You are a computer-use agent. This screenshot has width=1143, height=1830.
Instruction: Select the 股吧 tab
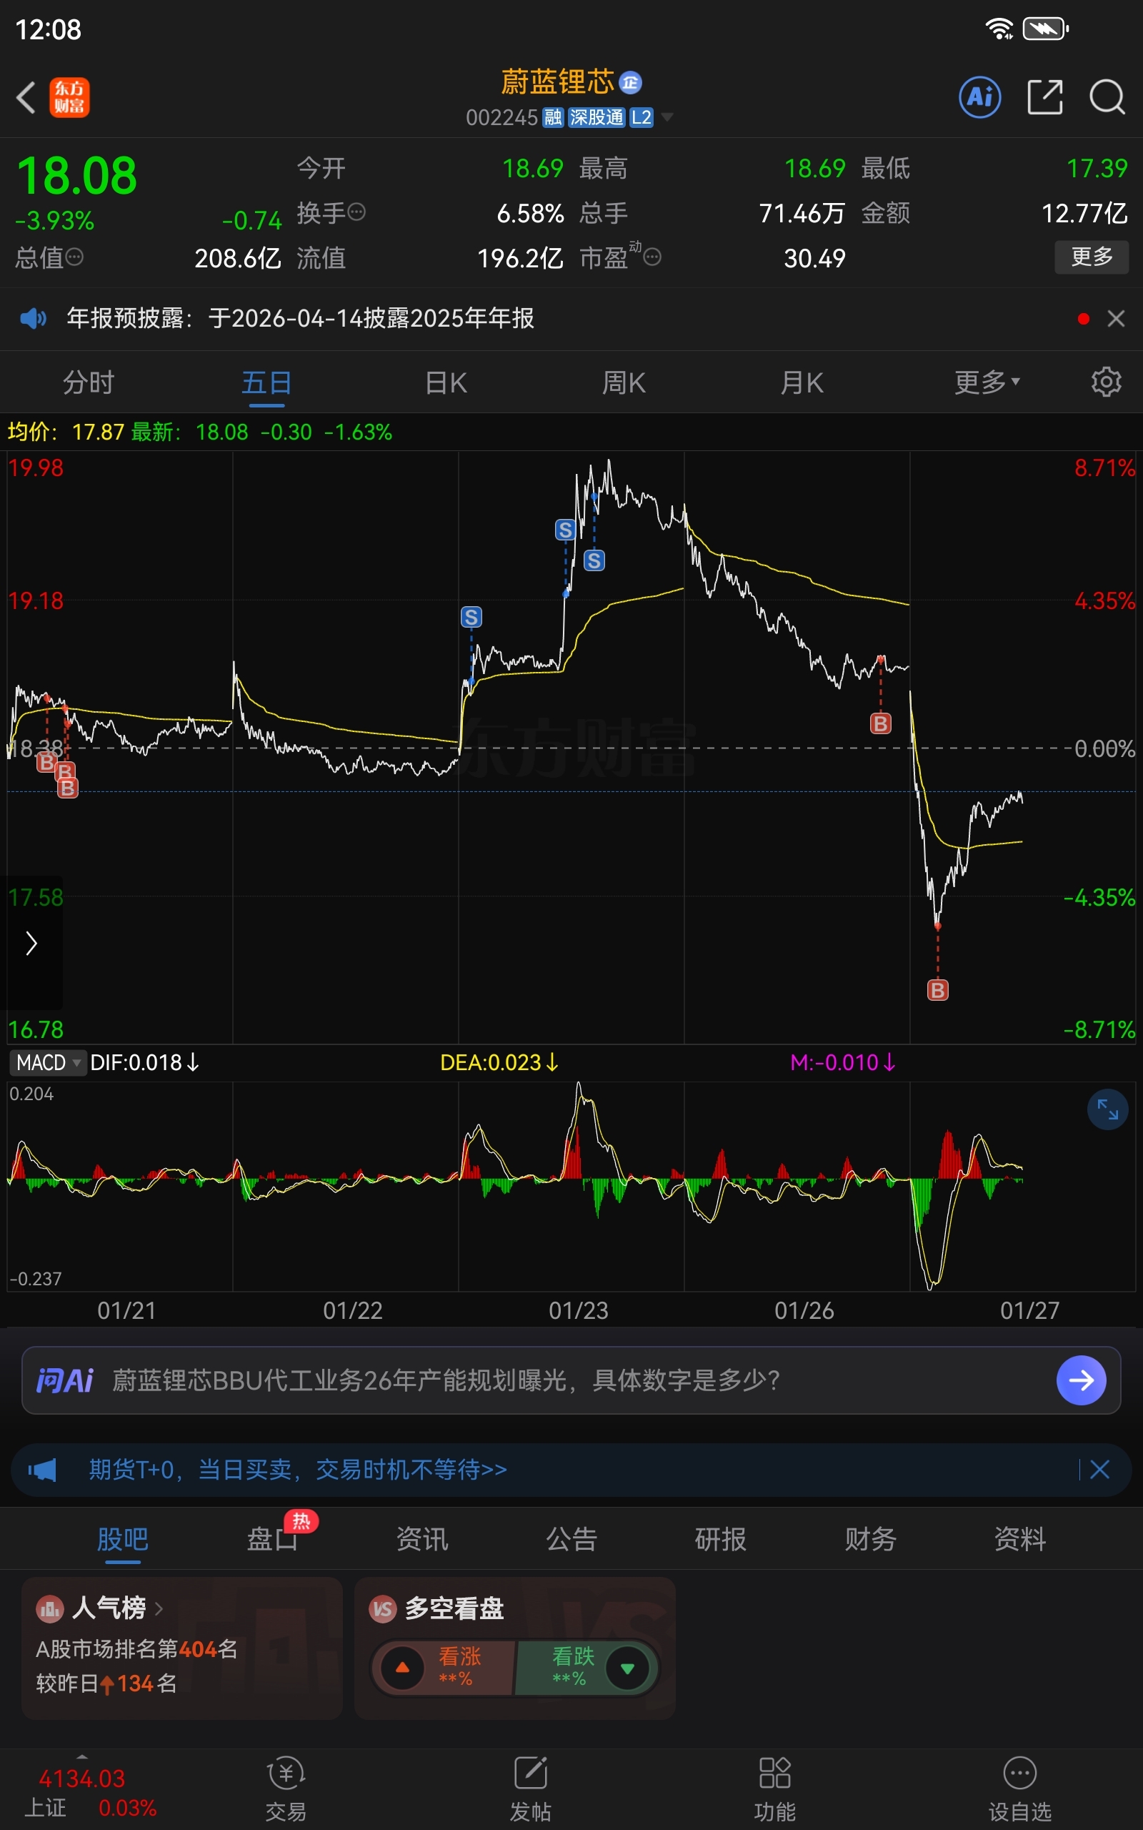(x=122, y=1539)
